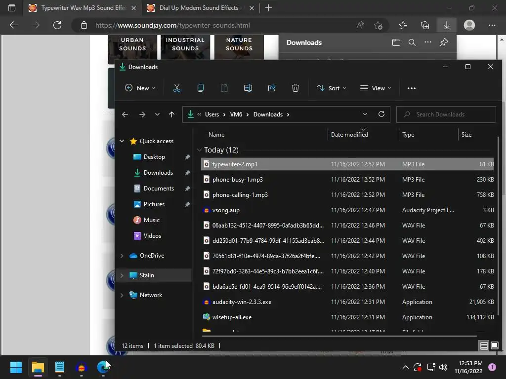The image size is (506, 379).
Task: Click the Copy icon in Explorer toolbar
Action: 201,88
